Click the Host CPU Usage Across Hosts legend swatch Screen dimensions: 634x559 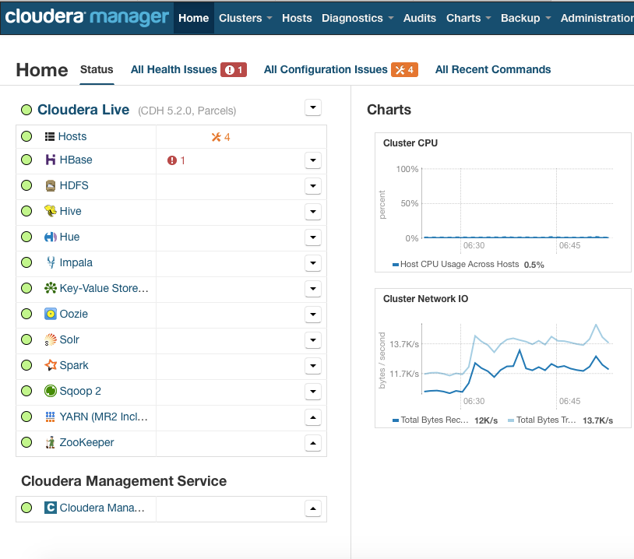point(396,265)
